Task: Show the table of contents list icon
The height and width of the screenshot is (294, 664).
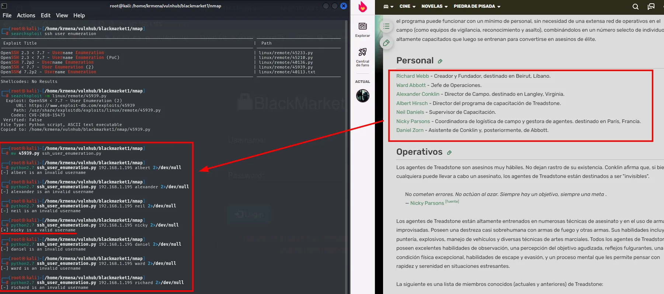Action: tap(386, 26)
